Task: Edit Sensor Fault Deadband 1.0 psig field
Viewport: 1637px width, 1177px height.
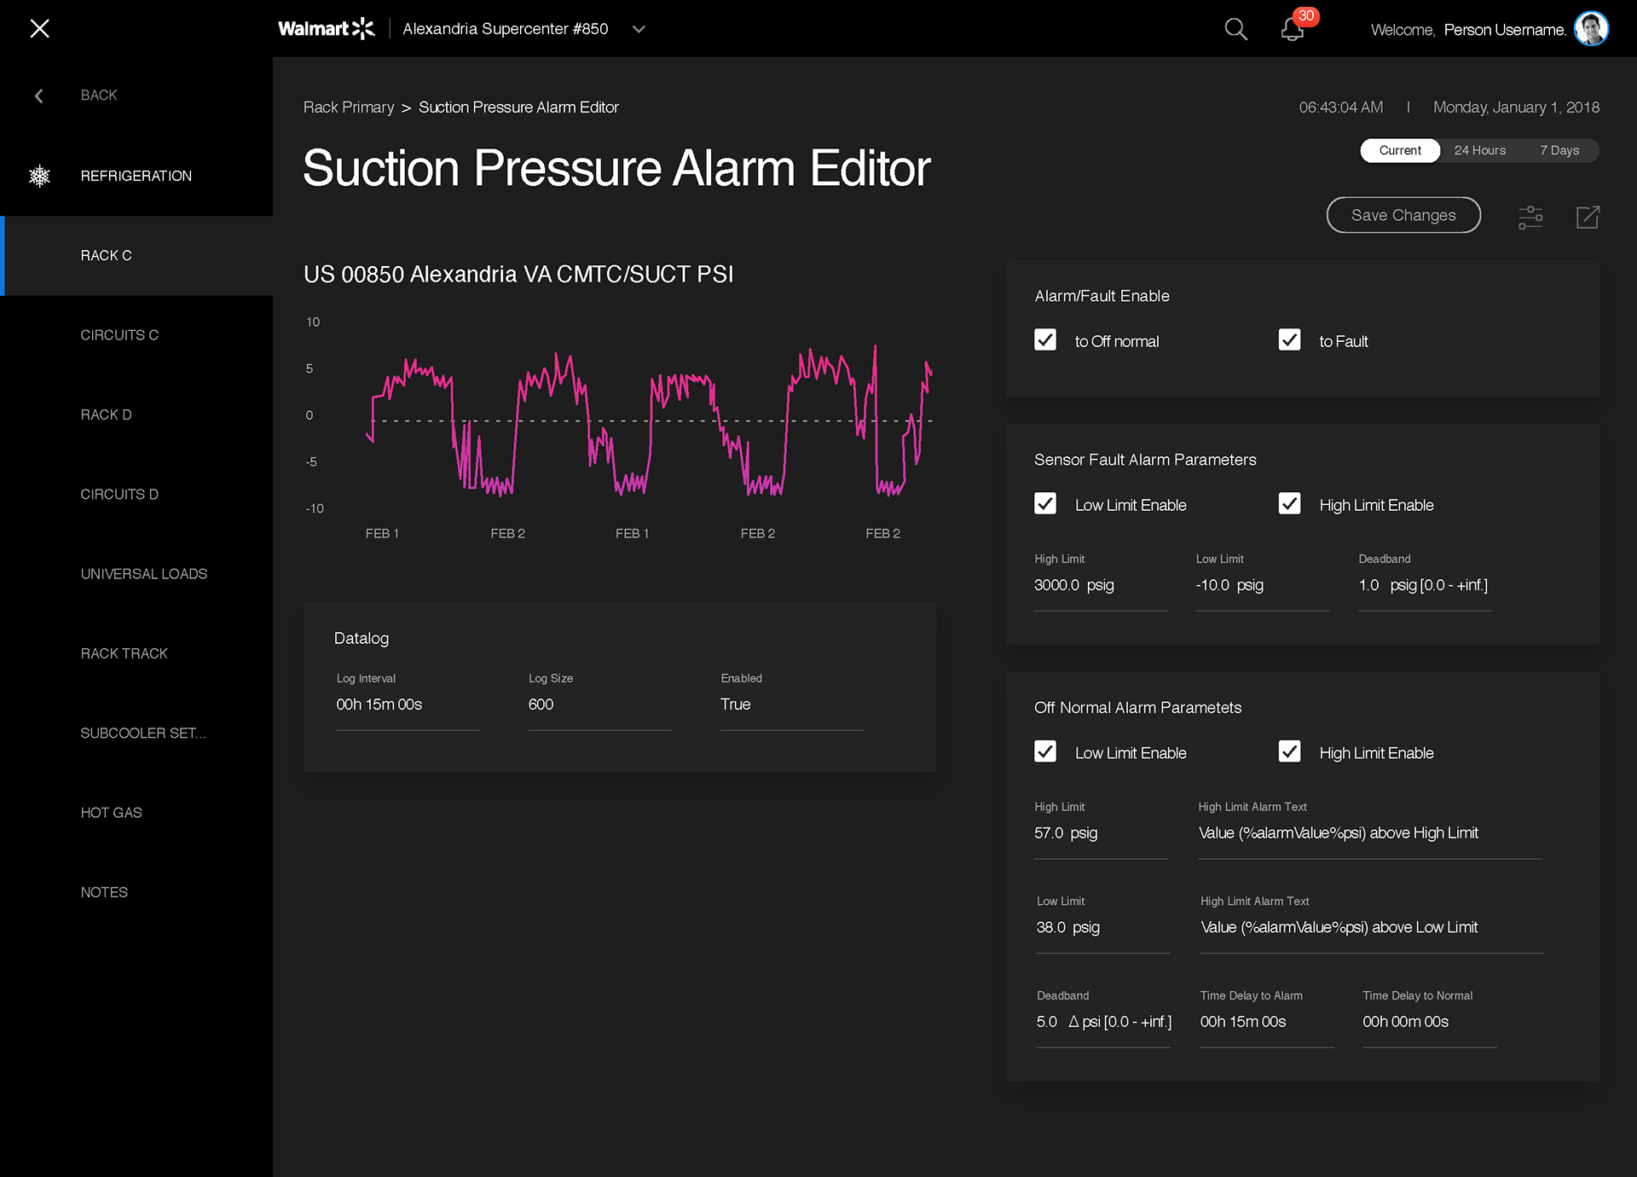Action: 1425,586
